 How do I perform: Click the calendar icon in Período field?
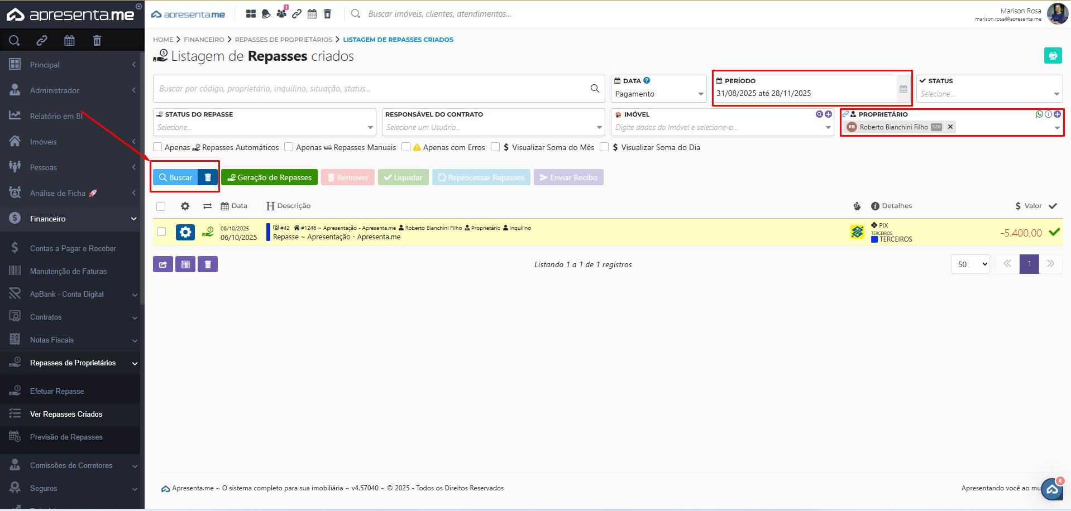coord(903,89)
